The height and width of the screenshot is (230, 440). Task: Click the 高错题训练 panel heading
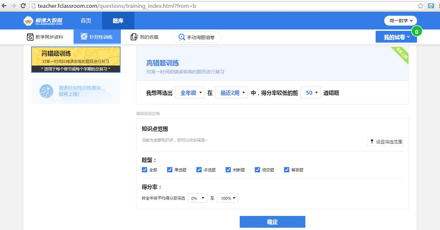[163, 63]
